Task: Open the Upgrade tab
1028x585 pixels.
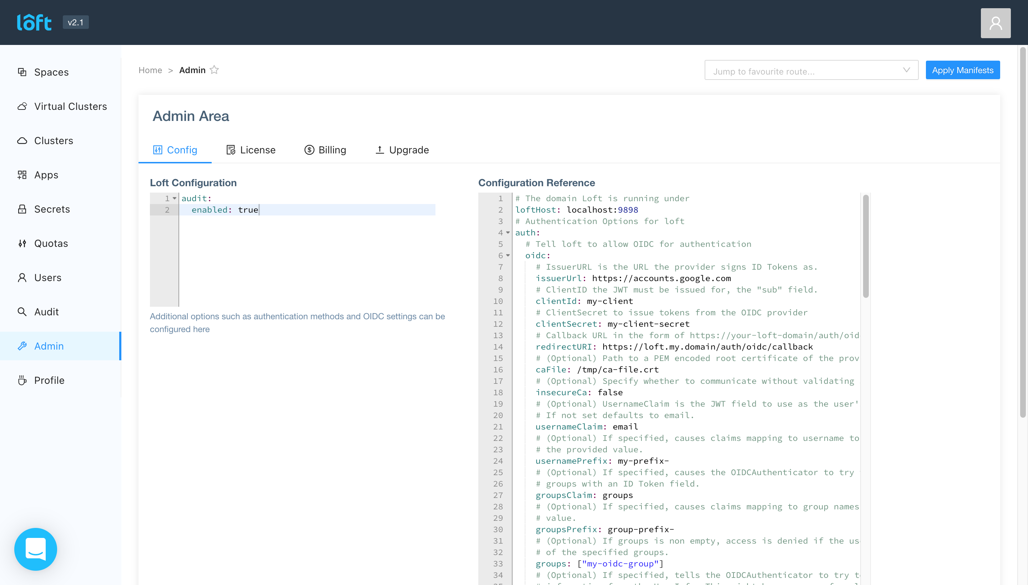Action: pos(402,150)
